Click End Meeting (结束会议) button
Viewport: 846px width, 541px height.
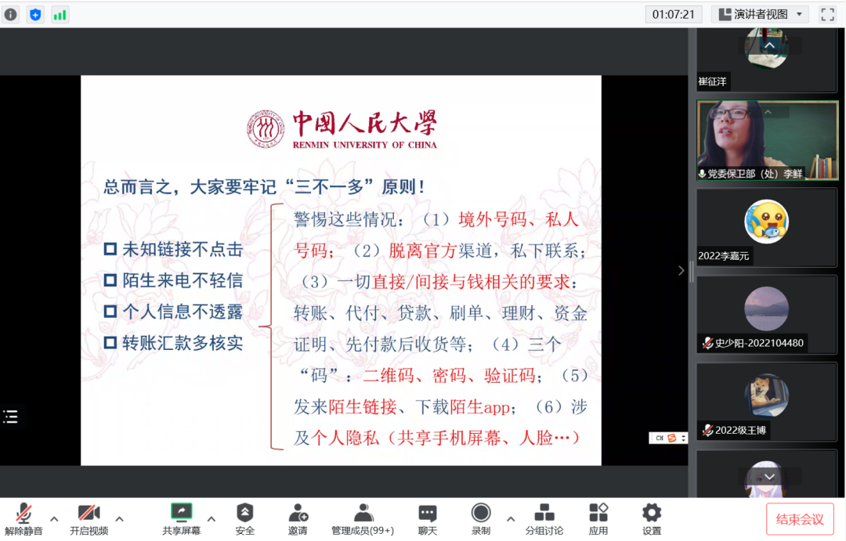pyautogui.click(x=800, y=519)
